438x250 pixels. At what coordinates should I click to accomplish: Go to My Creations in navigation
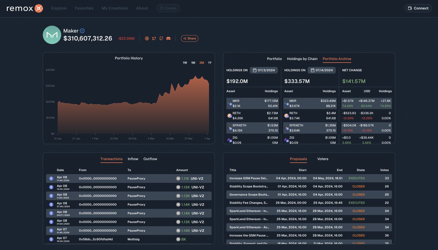pyautogui.click(x=115, y=8)
